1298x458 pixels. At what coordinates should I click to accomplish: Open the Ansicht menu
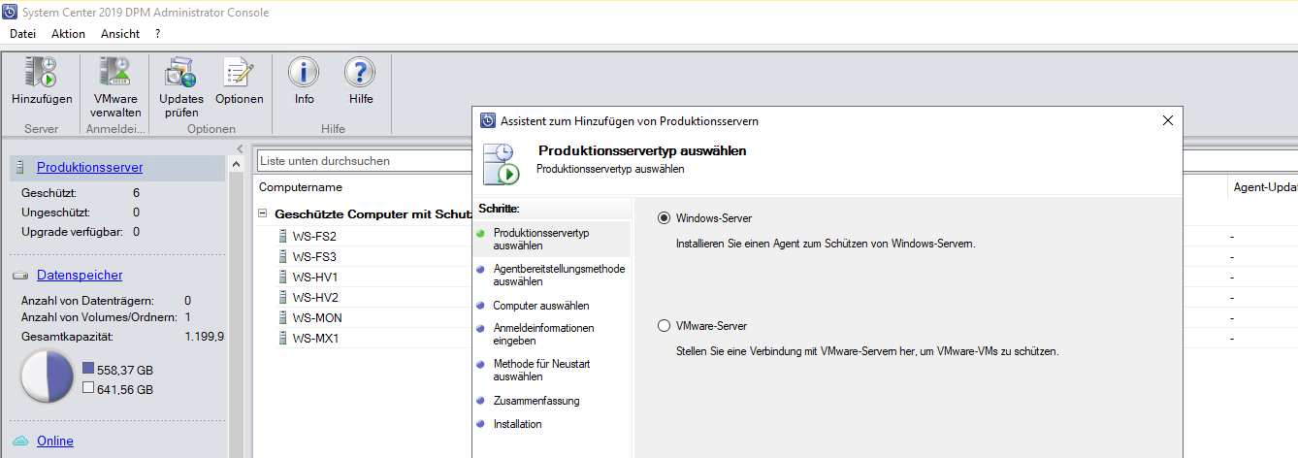point(120,34)
